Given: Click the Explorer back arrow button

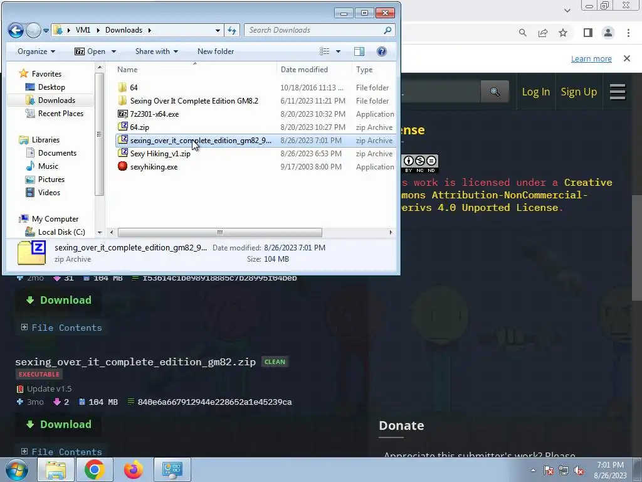Looking at the screenshot, I should (16, 30).
